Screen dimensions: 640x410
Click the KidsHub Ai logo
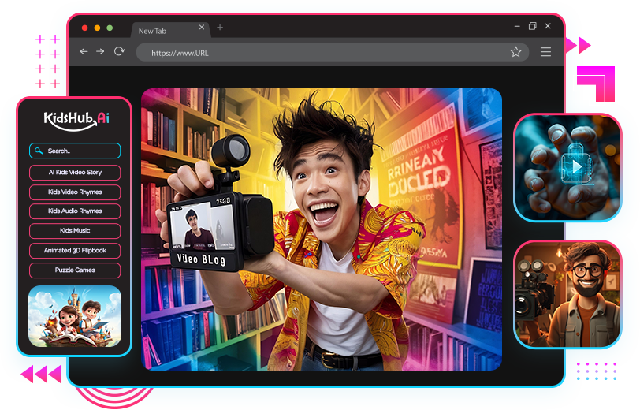tap(76, 121)
